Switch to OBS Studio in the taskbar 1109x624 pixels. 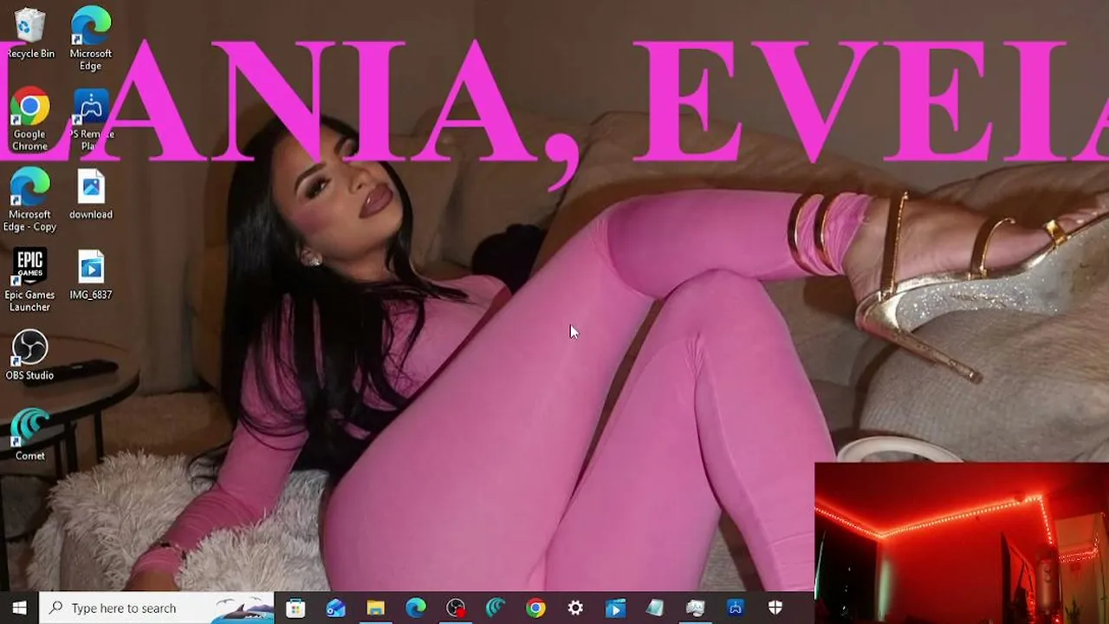tap(456, 608)
